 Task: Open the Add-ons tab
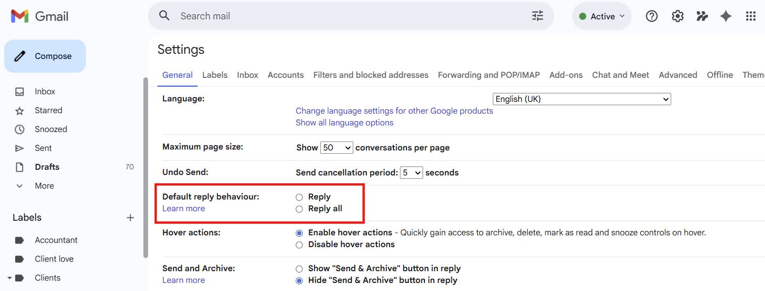(x=566, y=75)
